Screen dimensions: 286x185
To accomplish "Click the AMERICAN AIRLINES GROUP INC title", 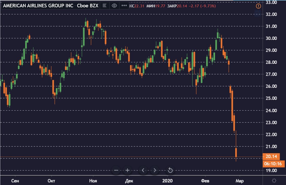I will tap(38, 6).
